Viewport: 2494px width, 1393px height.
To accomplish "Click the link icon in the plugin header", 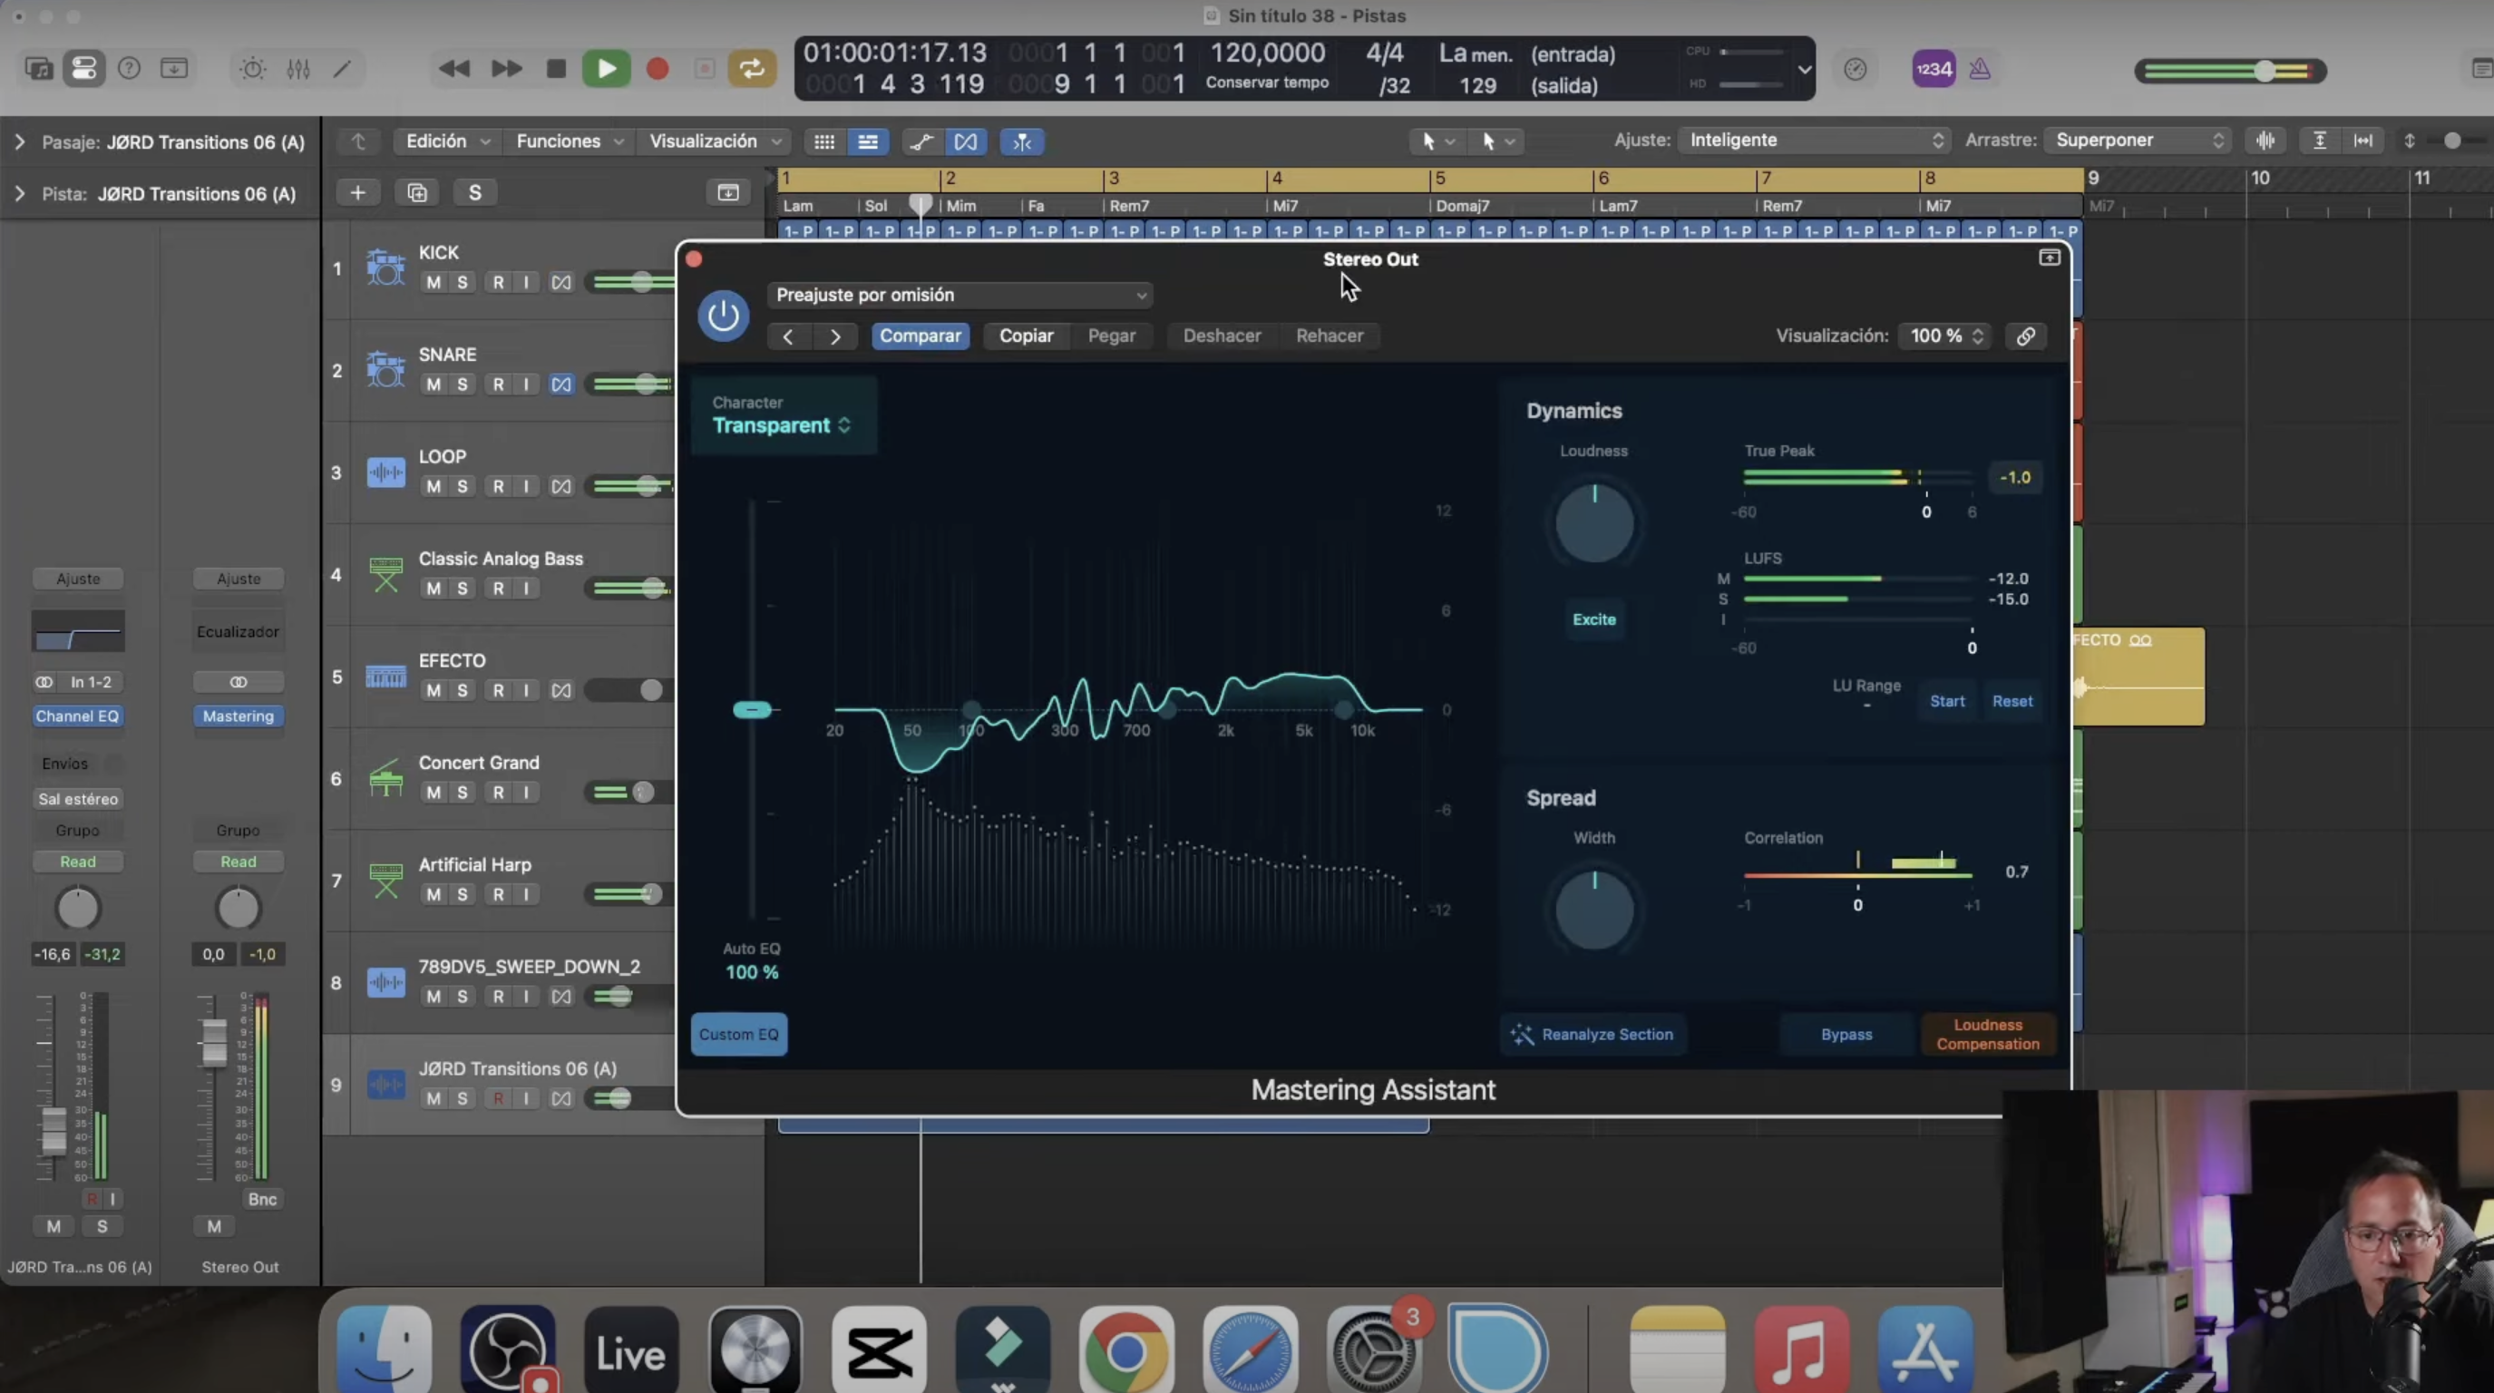I will (x=2025, y=336).
